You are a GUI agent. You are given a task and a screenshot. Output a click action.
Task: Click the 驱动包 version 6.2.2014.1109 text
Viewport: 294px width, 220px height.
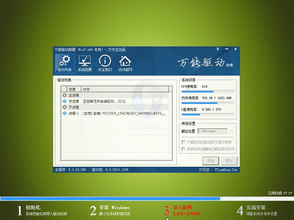point(110,170)
